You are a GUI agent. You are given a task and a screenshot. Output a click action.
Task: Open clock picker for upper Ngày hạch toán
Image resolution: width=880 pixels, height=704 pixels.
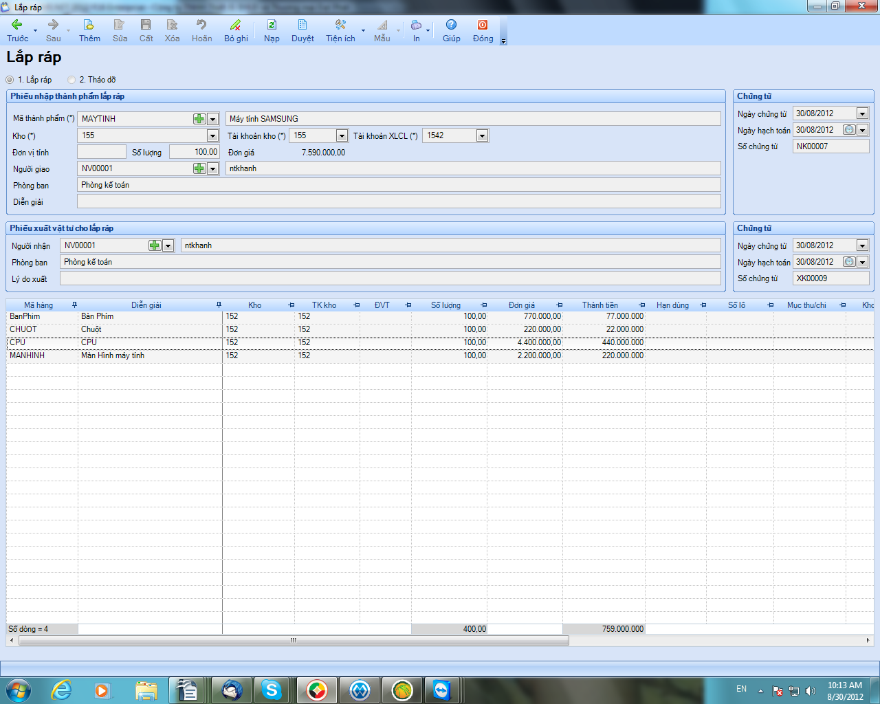pyautogui.click(x=850, y=130)
